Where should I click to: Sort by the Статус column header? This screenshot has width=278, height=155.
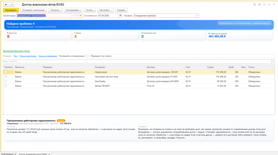(261, 67)
